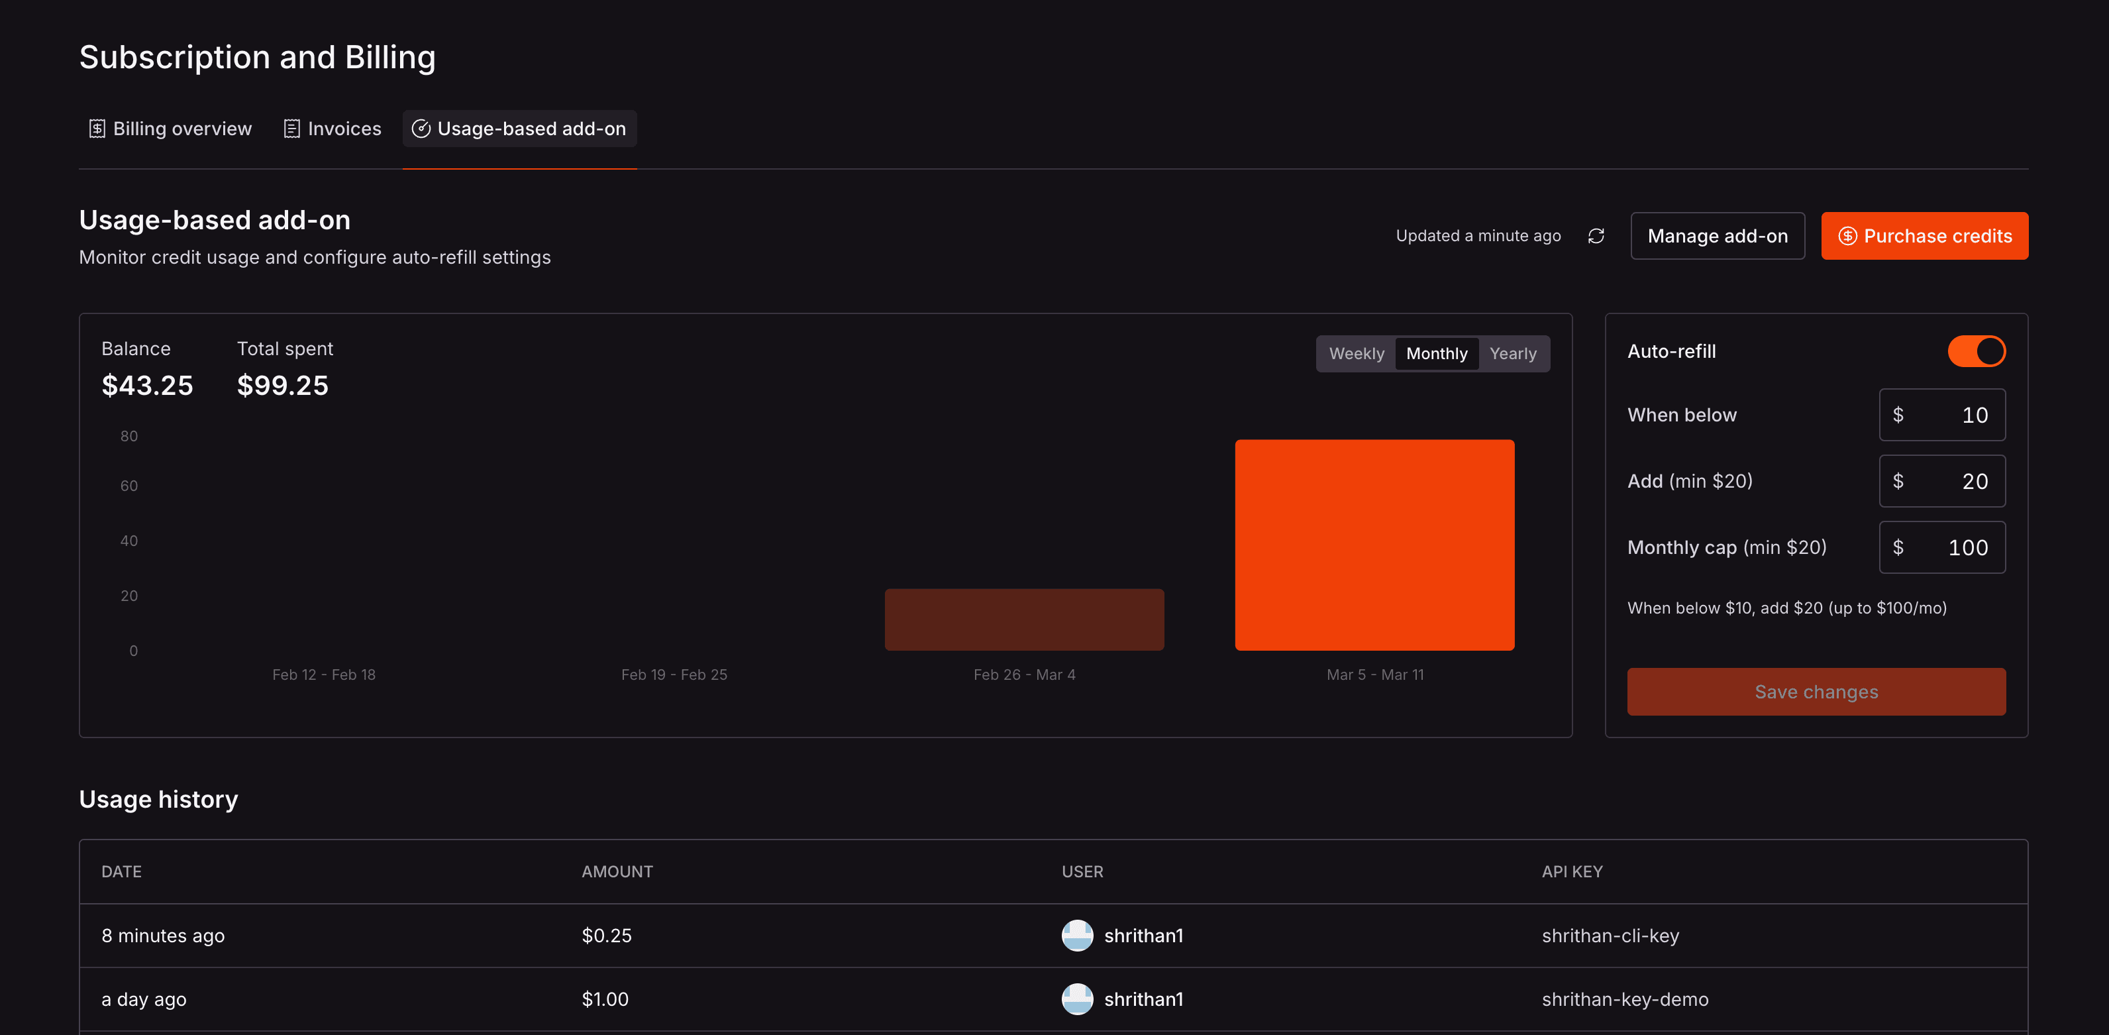This screenshot has width=2109, height=1035.
Task: Click the Billing overview dollar icon
Action: point(97,129)
